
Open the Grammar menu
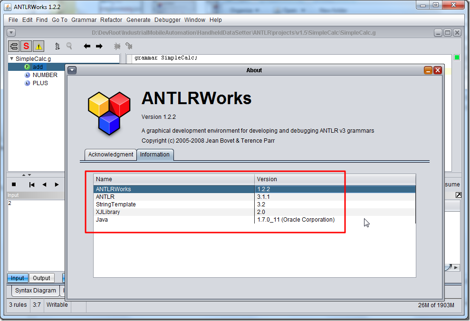[x=84, y=20]
